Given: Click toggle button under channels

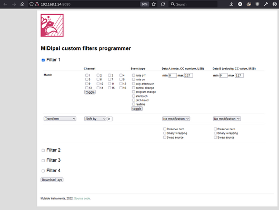Looking at the screenshot, I should [x=90, y=92].
